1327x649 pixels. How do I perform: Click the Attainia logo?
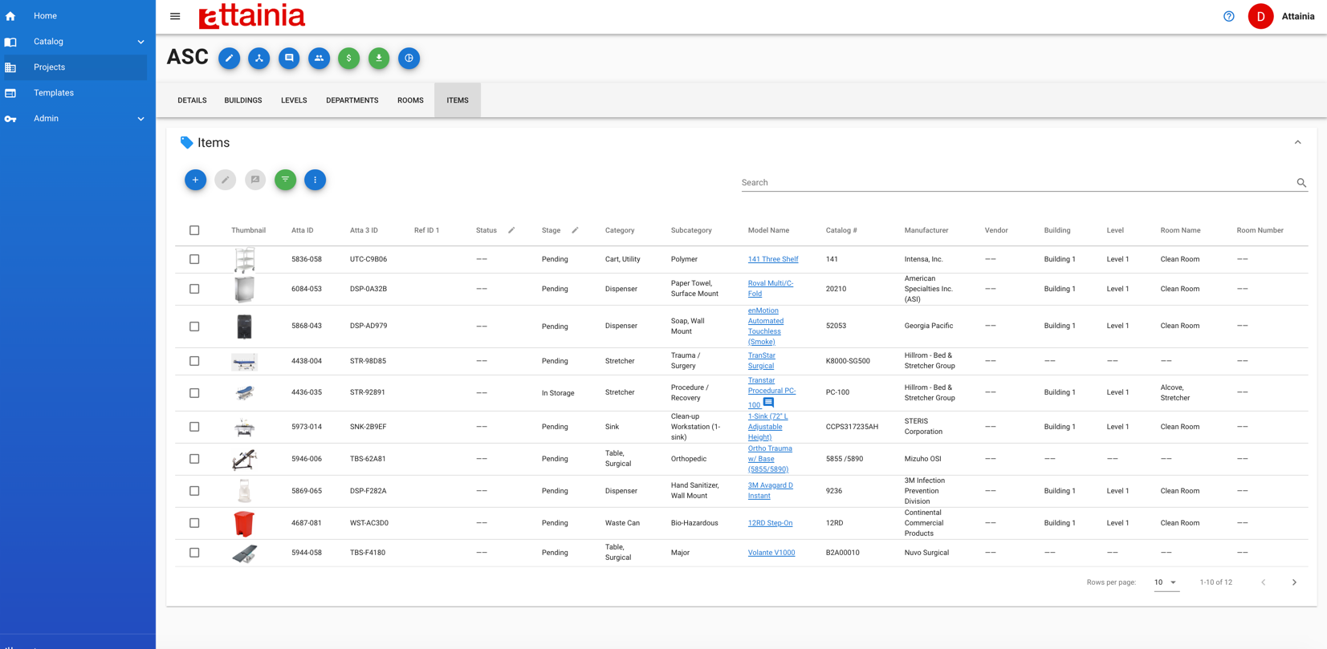[251, 16]
